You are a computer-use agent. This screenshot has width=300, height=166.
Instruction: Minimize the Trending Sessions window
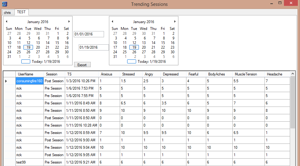(x=272, y=3)
